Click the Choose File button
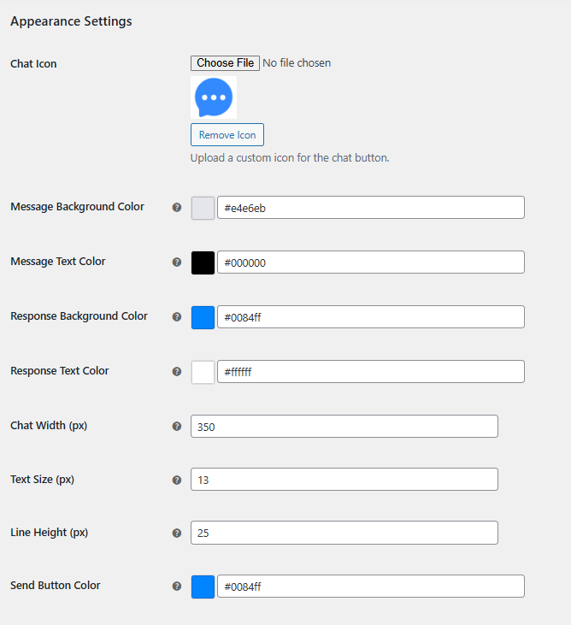Viewport: 571px width, 625px height. click(225, 62)
